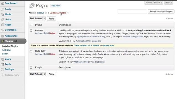Click update now link for Akismet

click(108, 46)
